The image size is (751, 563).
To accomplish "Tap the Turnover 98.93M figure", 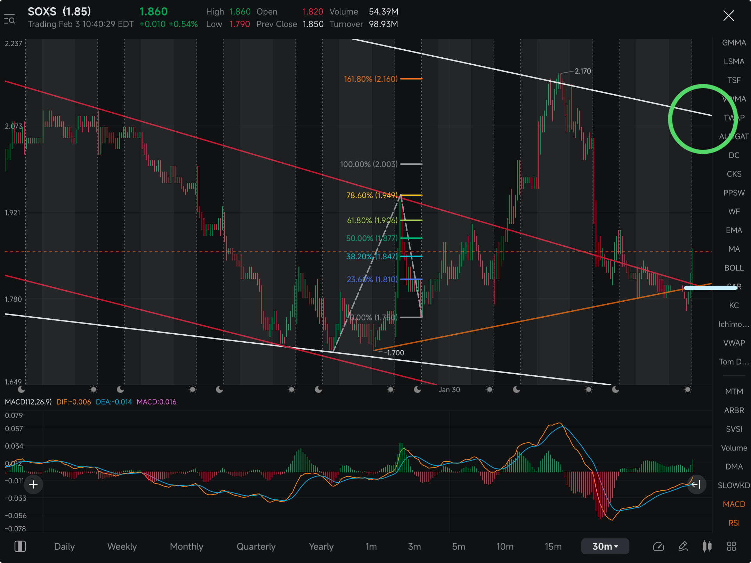I will coord(383,24).
